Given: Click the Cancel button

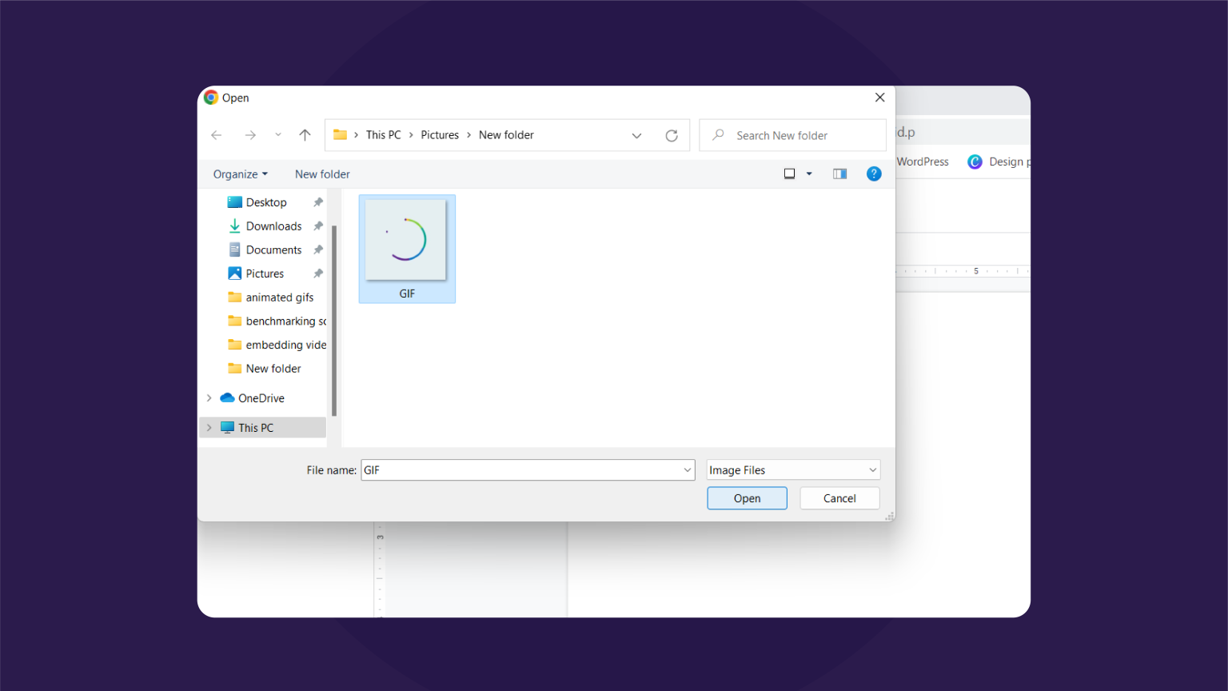Looking at the screenshot, I should click(x=839, y=497).
